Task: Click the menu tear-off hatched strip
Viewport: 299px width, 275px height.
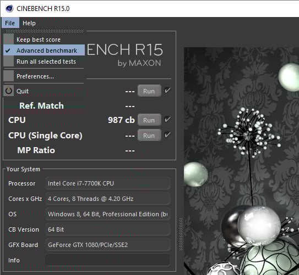Action: coord(44,31)
